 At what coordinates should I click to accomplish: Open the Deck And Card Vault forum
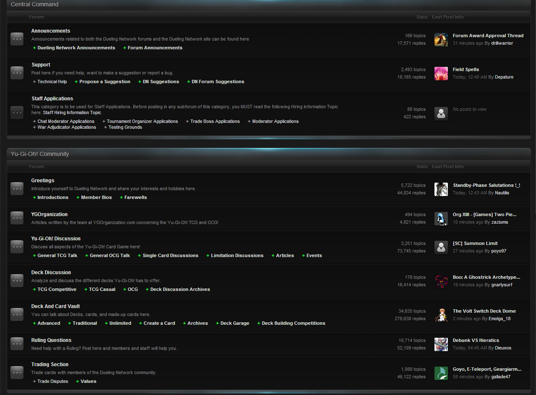point(56,306)
